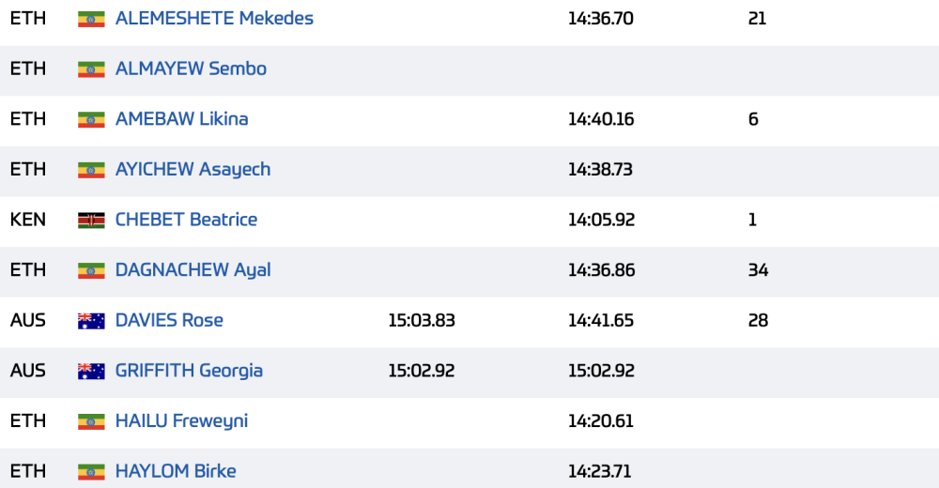This screenshot has width=939, height=488.
Task: Open HAYLOM Birke athlete profile
Action: [x=175, y=471]
